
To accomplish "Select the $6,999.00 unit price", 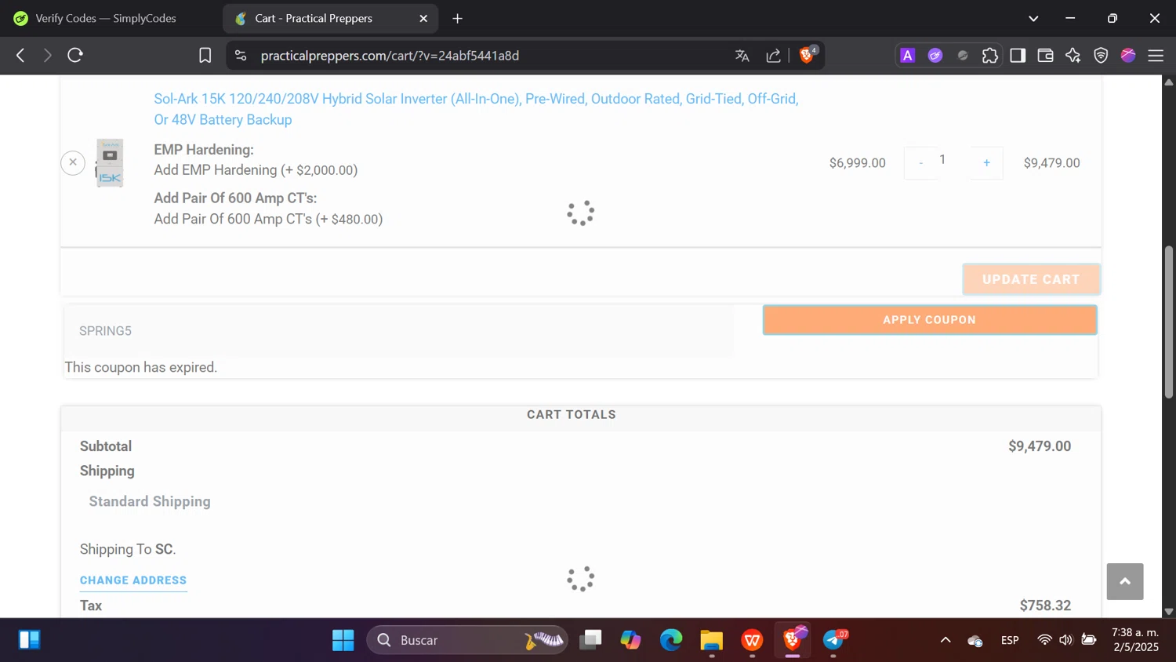I will pos(858,163).
